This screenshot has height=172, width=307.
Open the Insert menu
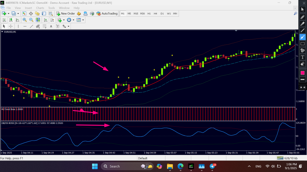coord(28,8)
